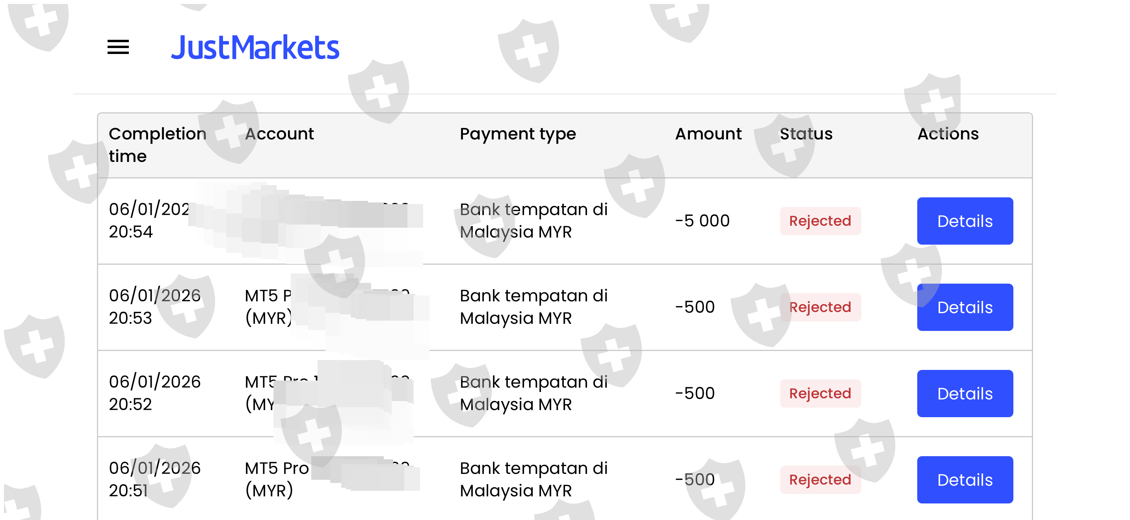
Task: Click the Actions column header
Action: (948, 134)
